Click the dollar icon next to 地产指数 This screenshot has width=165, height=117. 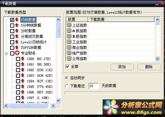pos(69,53)
